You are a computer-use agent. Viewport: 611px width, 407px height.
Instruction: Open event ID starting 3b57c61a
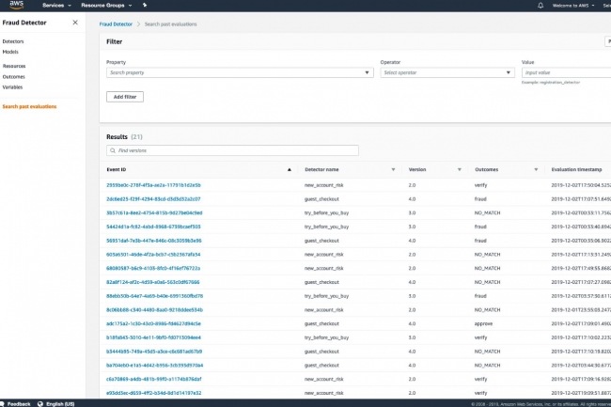(154, 213)
